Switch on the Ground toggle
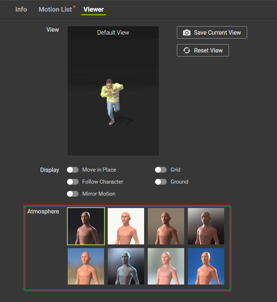This screenshot has width=277, height=302. tap(161, 182)
